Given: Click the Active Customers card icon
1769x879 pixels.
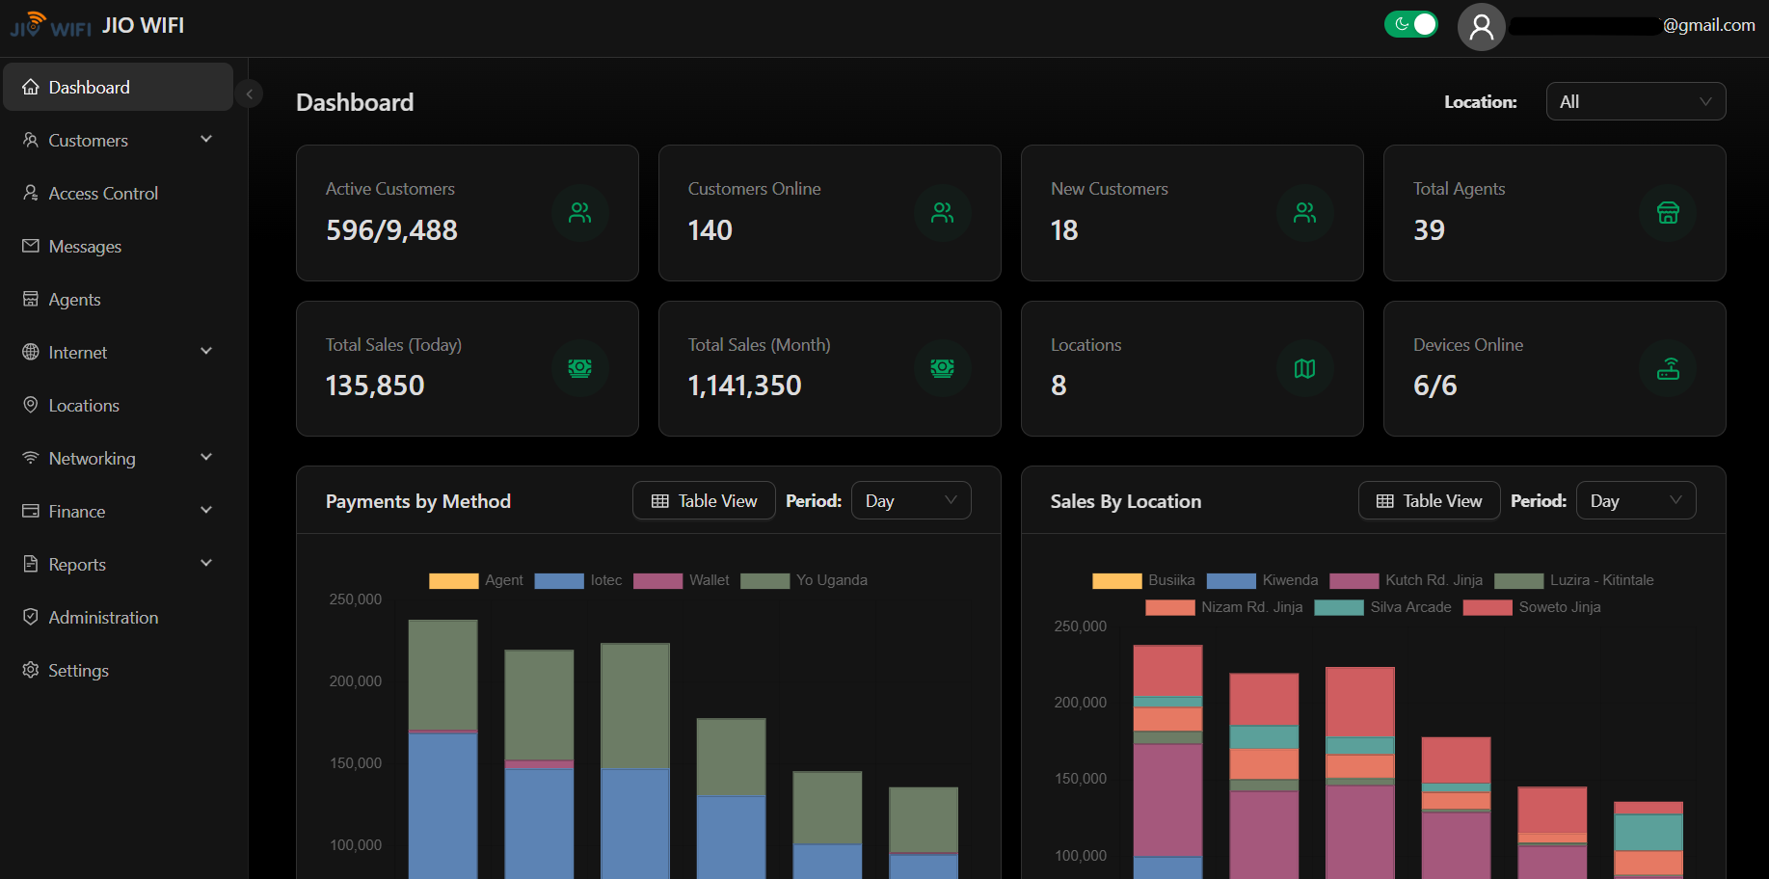Looking at the screenshot, I should [x=579, y=213].
